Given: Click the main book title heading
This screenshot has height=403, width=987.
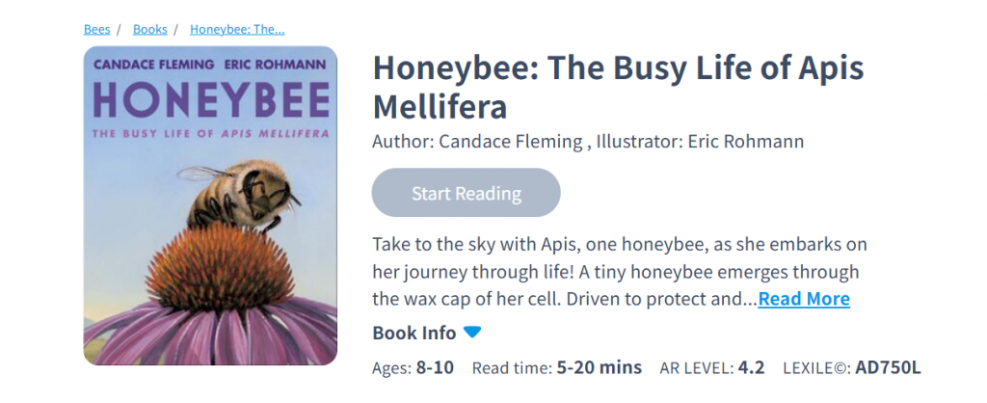Looking at the screenshot, I should click(617, 85).
